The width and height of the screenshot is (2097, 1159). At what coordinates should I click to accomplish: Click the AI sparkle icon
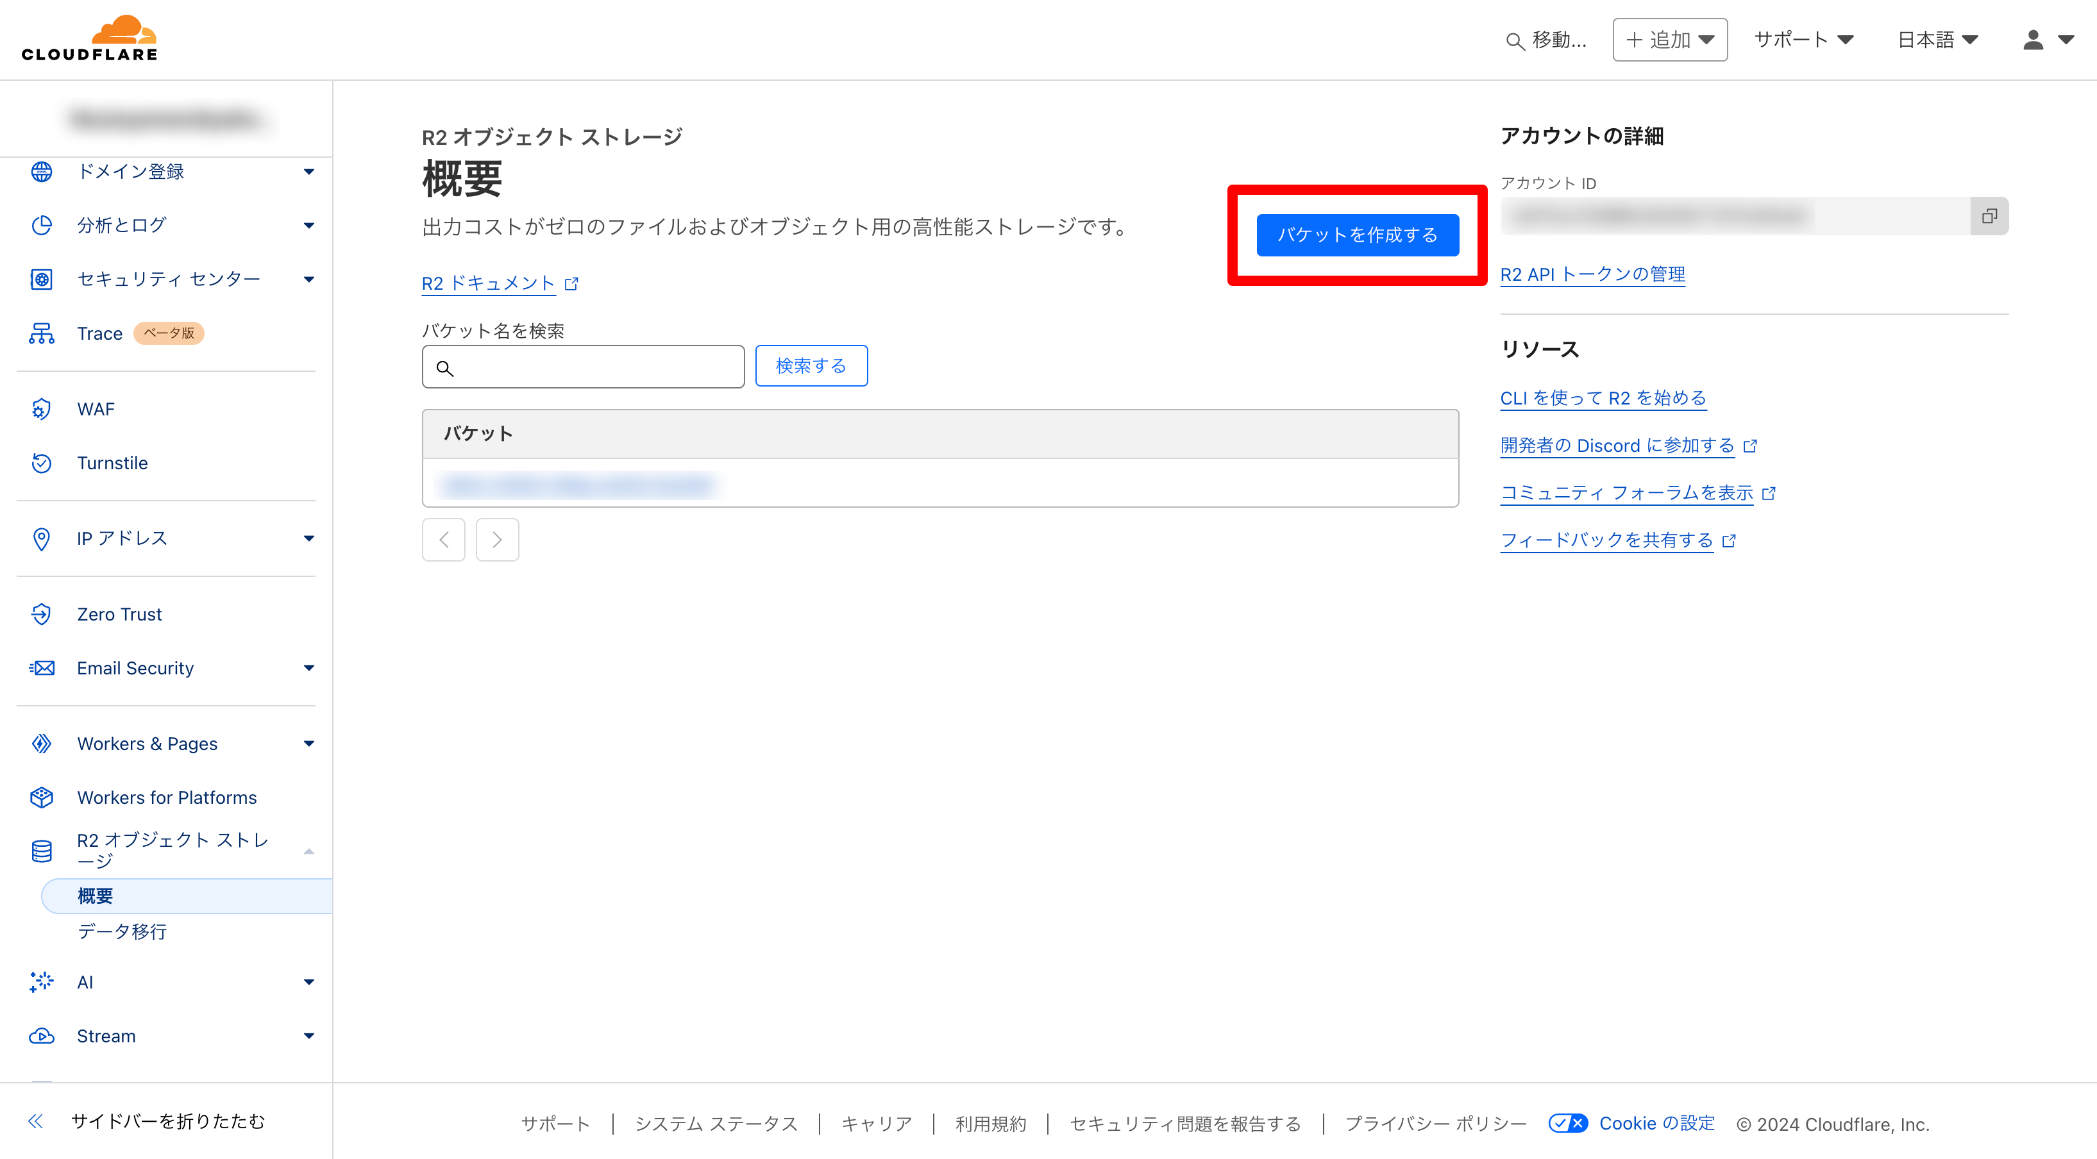42,982
